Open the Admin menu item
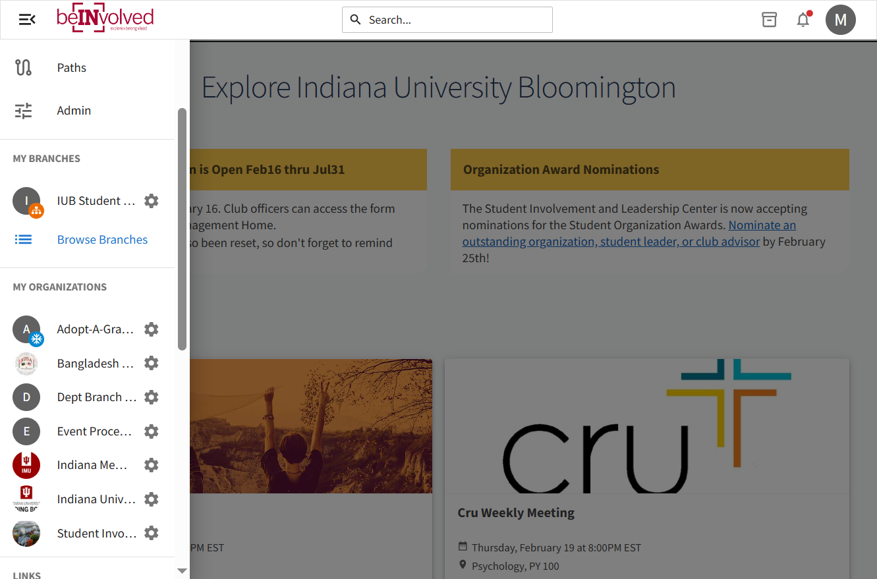877x579 pixels. click(x=74, y=111)
